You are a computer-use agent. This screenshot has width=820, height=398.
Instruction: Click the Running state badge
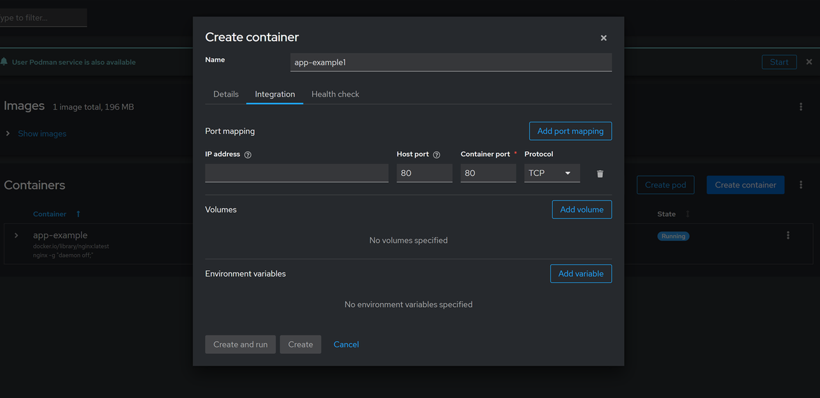pyautogui.click(x=673, y=236)
